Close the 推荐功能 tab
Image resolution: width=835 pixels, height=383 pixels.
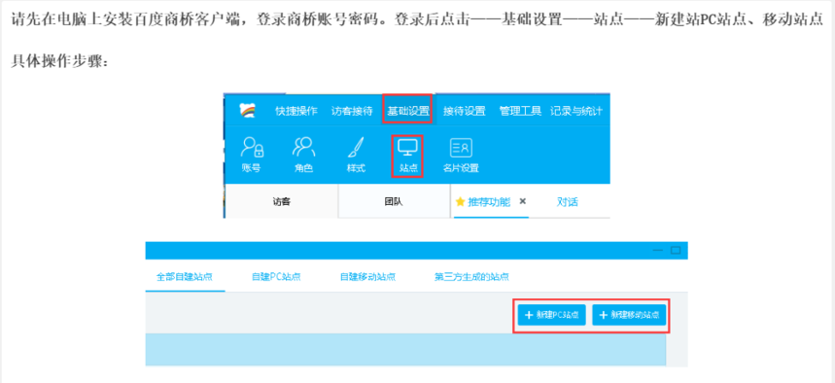(x=522, y=202)
